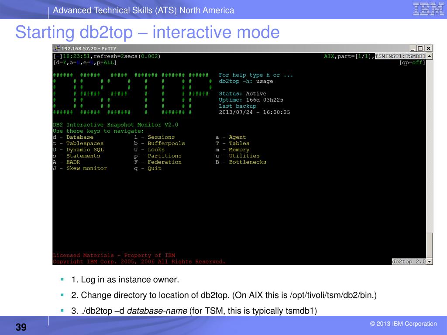The width and height of the screenshot is (447, 335).
Task: Click the '3. ./db2top –d database-name' bullet
Action: [x=194, y=311]
